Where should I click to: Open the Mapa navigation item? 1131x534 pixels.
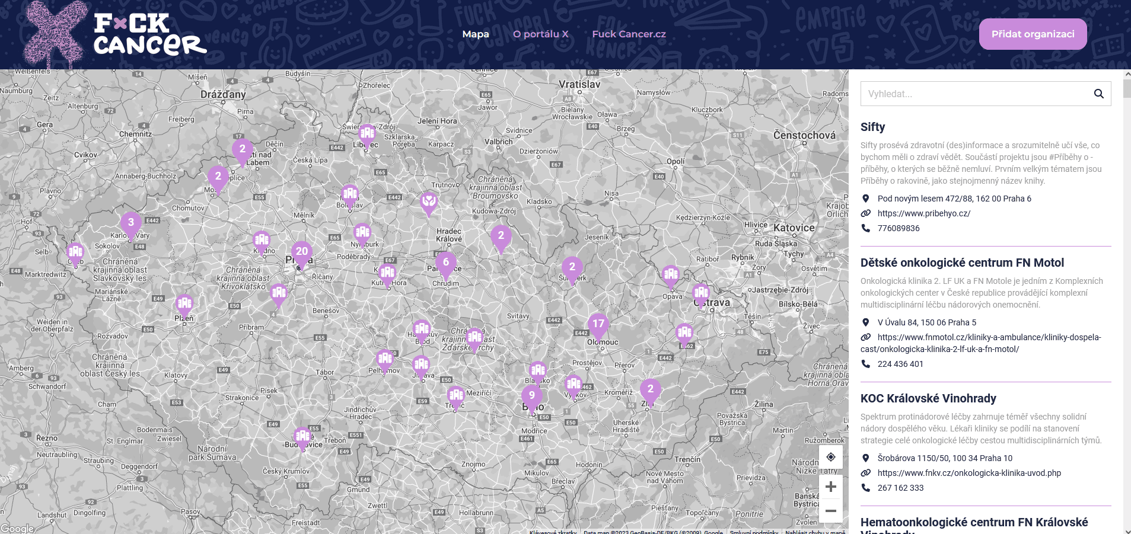[x=476, y=34]
